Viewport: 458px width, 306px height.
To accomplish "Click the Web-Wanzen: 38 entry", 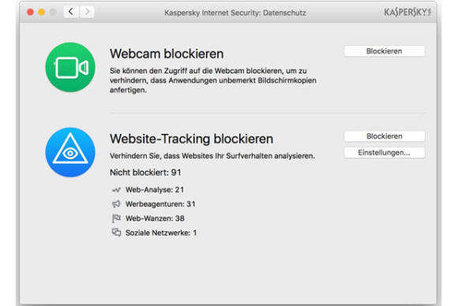I will point(155,218).
